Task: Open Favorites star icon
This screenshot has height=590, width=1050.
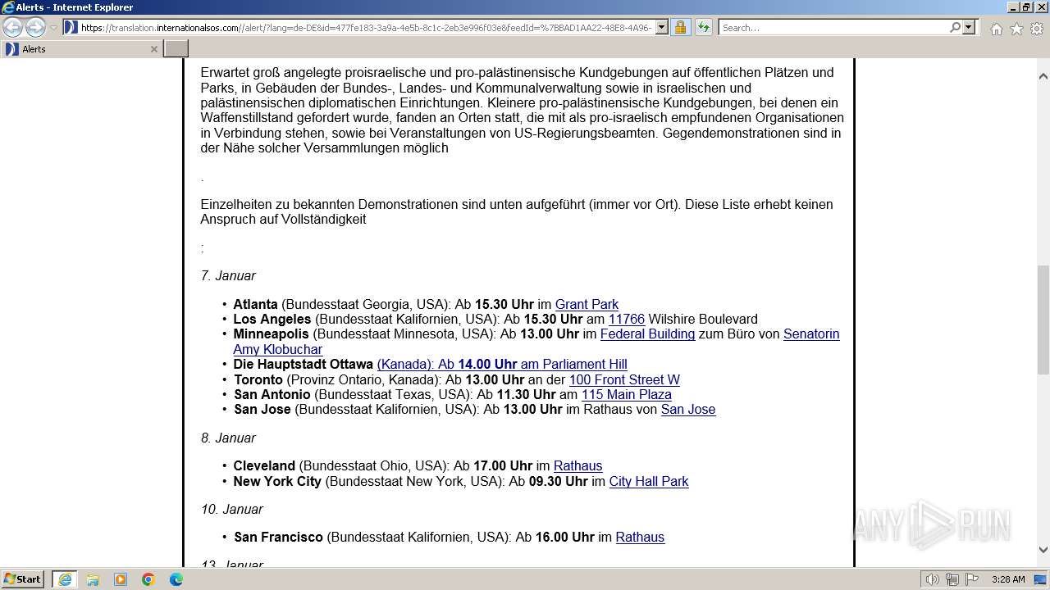Action: [x=1016, y=29]
